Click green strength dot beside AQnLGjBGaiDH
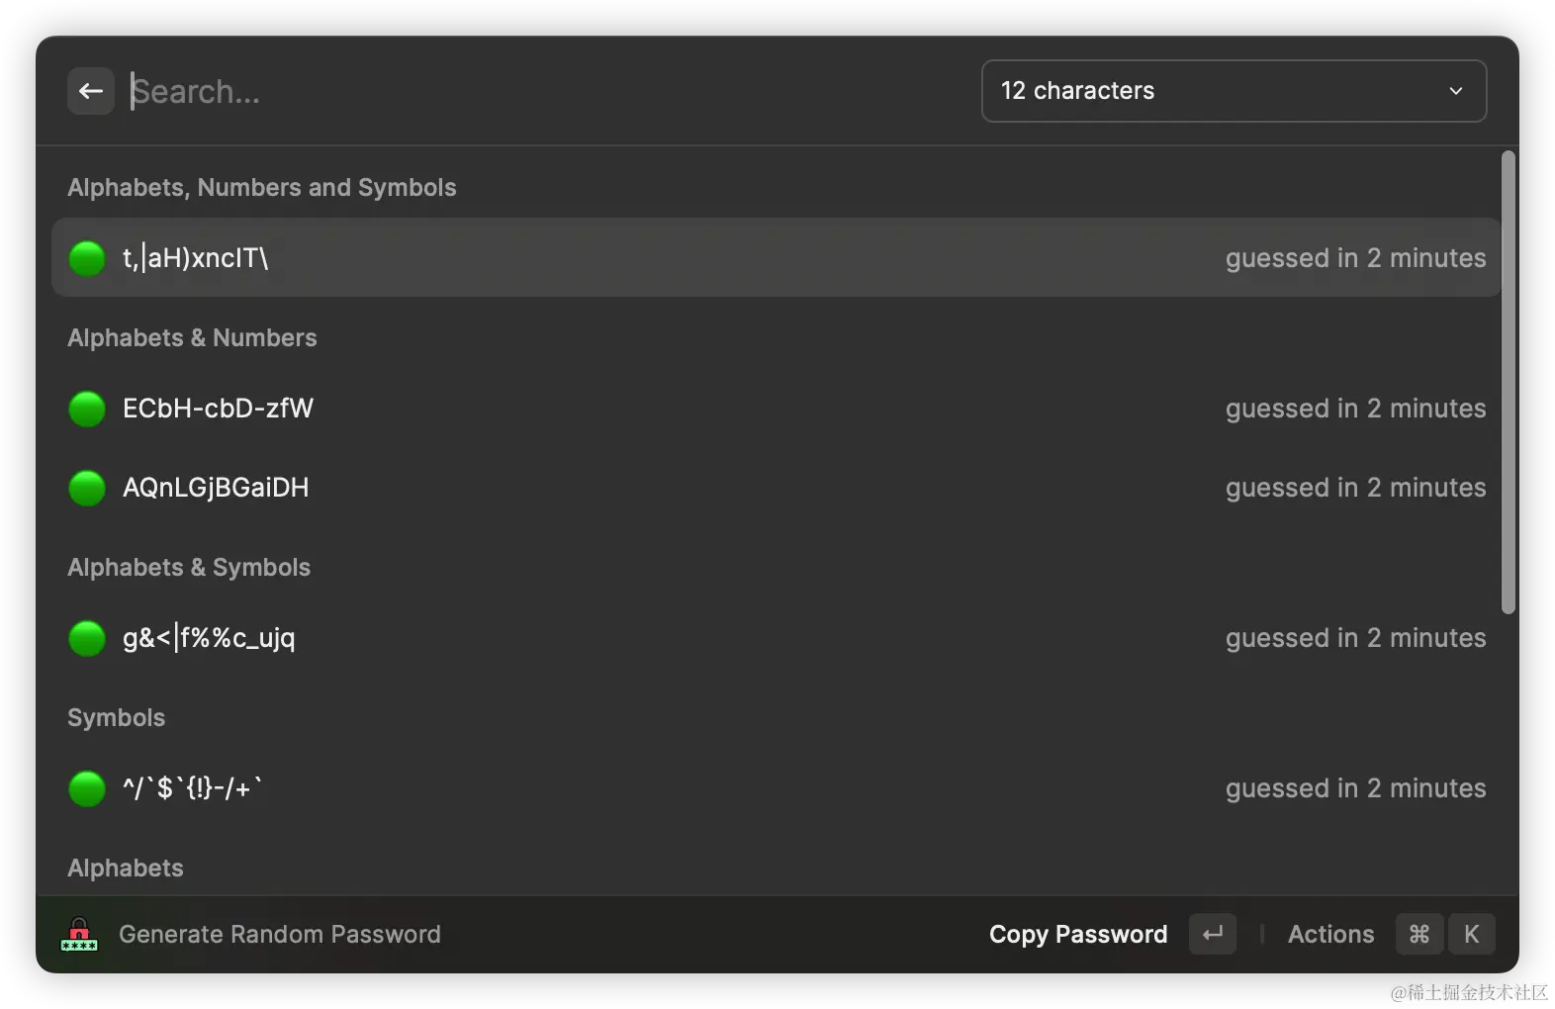The width and height of the screenshot is (1555, 1009). pyautogui.click(x=87, y=488)
